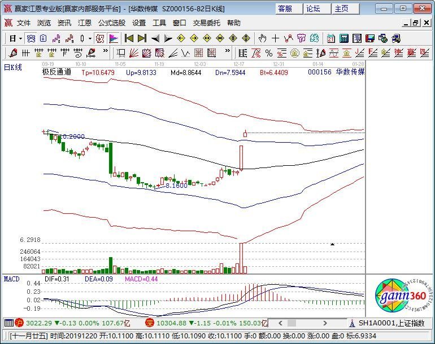Screen dimensions: 435x344
Task: Select the red Gann fan lines tool
Action: click(x=133, y=52)
